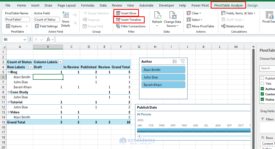275x149 pixels.
Task: Open the Name Box dropdown
Action: (25, 40)
